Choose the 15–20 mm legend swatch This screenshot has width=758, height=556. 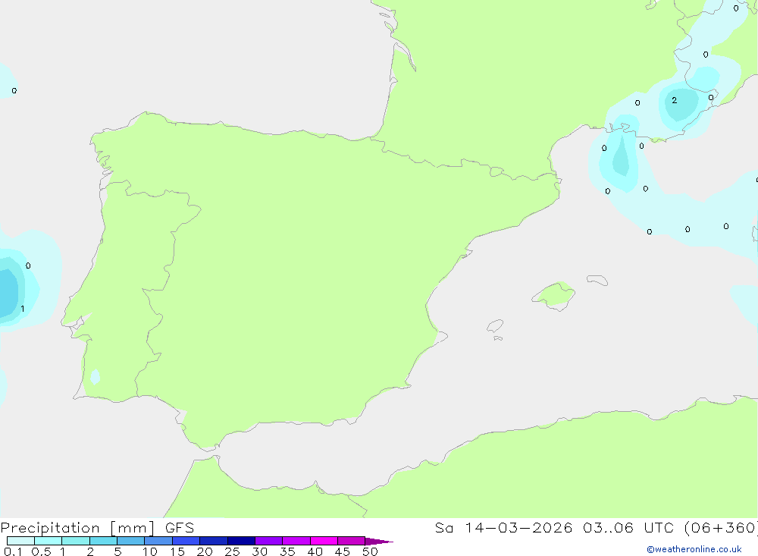(186, 541)
